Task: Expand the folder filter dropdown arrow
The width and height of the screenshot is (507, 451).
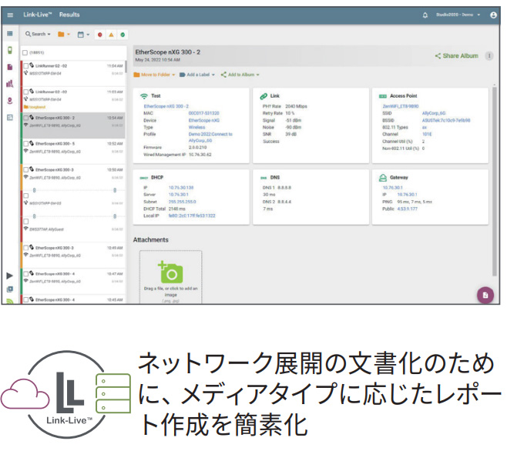Action: 69,34
